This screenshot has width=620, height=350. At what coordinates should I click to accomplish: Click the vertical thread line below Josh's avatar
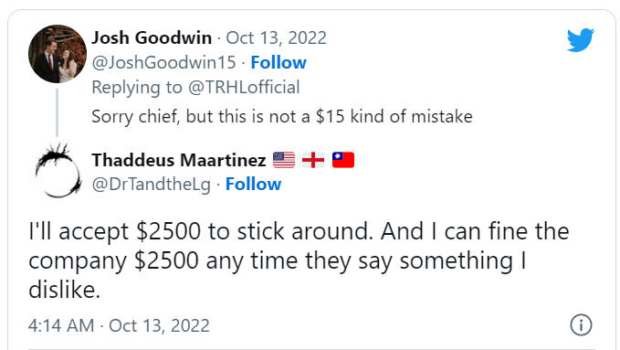pyautogui.click(x=58, y=112)
